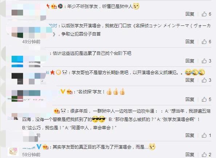Reply to the 警方长期卧底 comment
Screen dimensions: 216x158
point(190,80)
